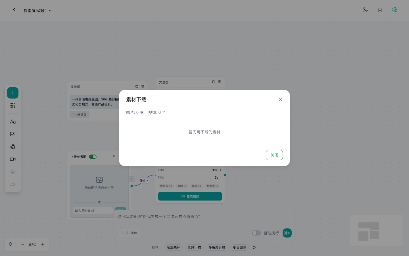
Task: Open downloads via the top download icon
Action: (x=380, y=10)
